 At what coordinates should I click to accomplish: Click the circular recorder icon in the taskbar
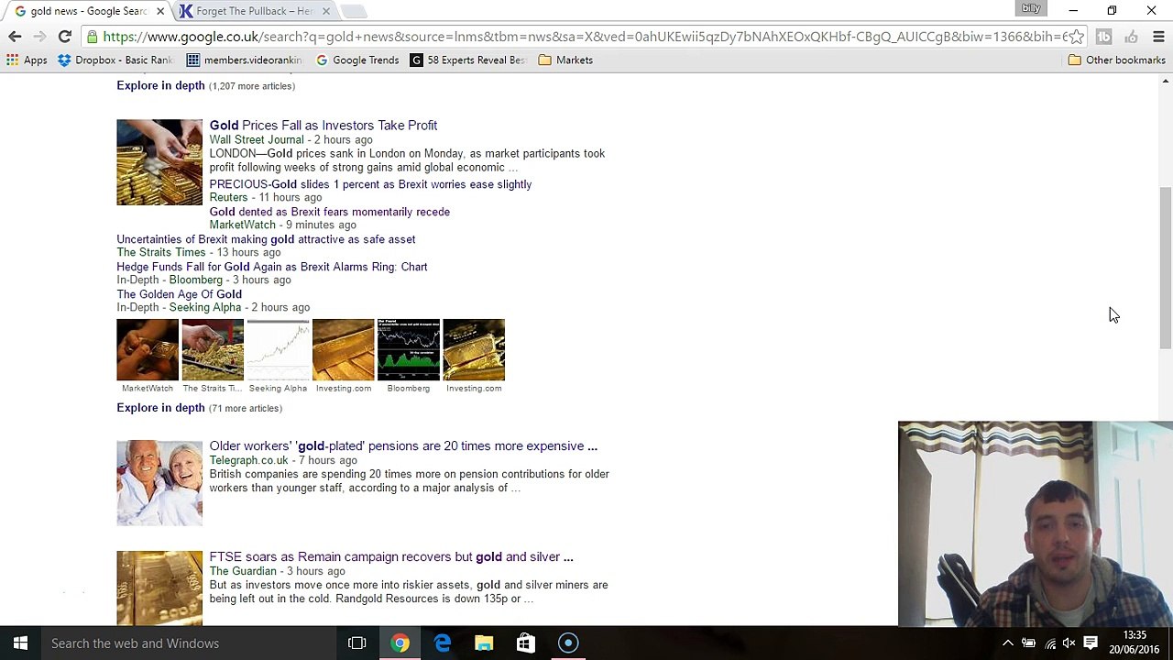568,643
